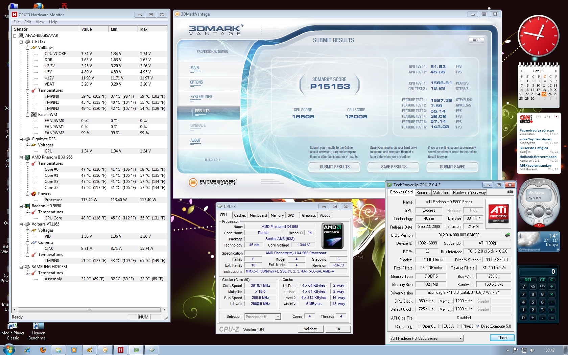Click the ATI Radeon logo in GPU-Z

click(x=498, y=213)
